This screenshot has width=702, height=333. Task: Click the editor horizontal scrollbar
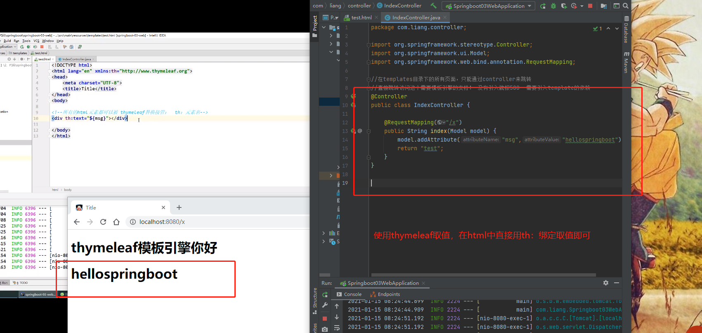tap(484, 275)
